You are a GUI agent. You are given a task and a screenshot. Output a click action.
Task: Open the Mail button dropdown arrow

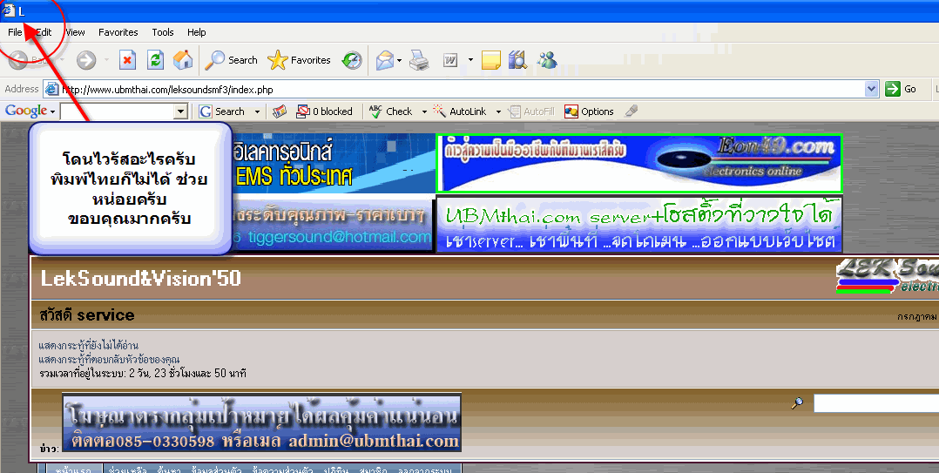click(399, 60)
